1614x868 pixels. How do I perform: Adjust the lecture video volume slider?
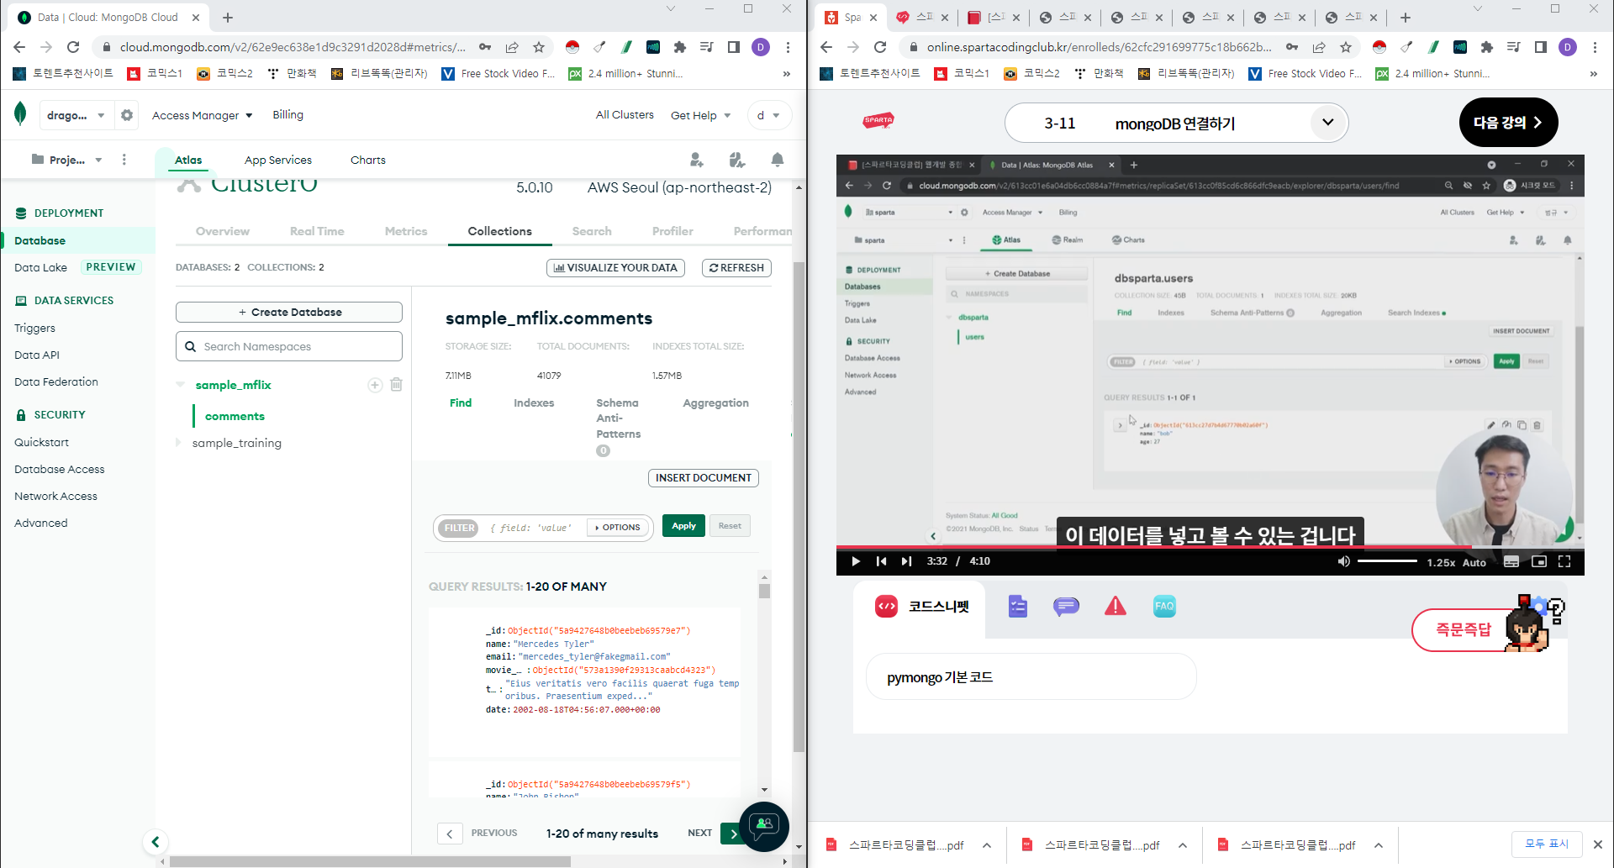tap(1387, 561)
